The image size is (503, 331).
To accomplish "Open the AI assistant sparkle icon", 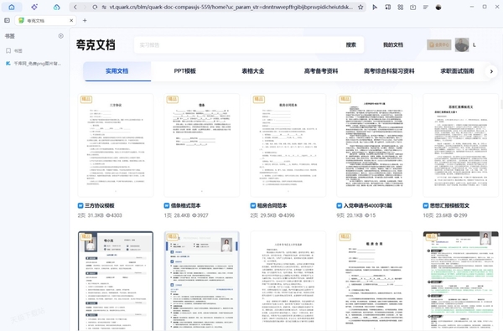I will pos(34,7).
